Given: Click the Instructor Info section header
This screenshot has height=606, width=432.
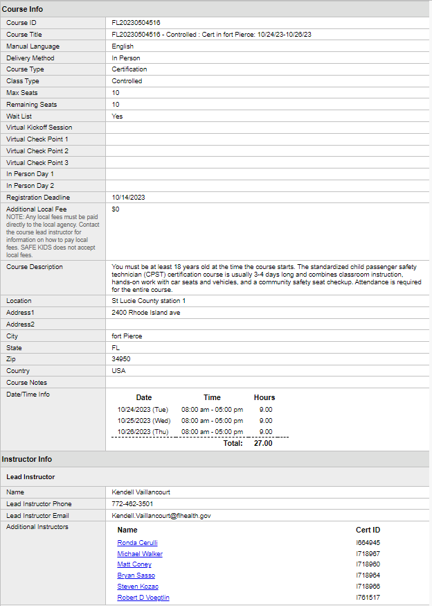Looking at the screenshot, I should click(26, 459).
